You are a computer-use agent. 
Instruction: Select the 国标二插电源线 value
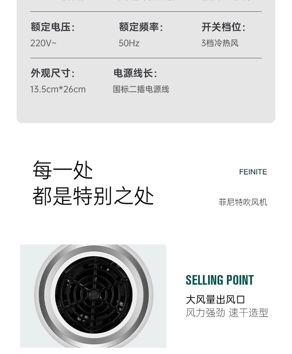pyautogui.click(x=141, y=89)
